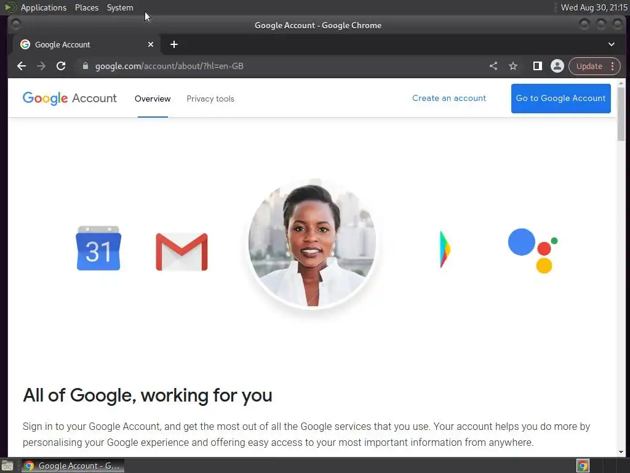Click the Chrome icon in taskbar tray
Viewport: 630px width, 473px height.
[x=583, y=466]
